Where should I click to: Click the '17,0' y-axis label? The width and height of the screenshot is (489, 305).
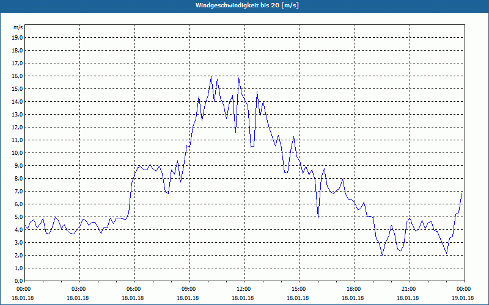coord(17,63)
